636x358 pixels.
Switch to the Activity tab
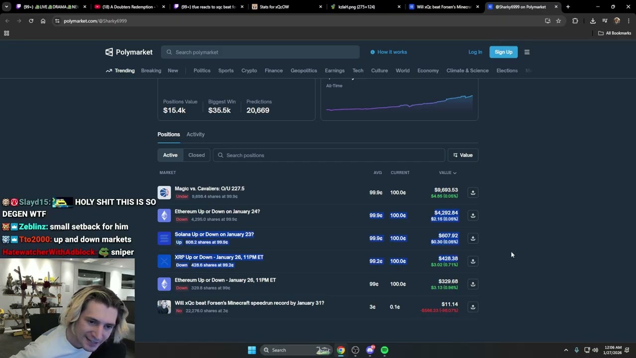pos(195,134)
